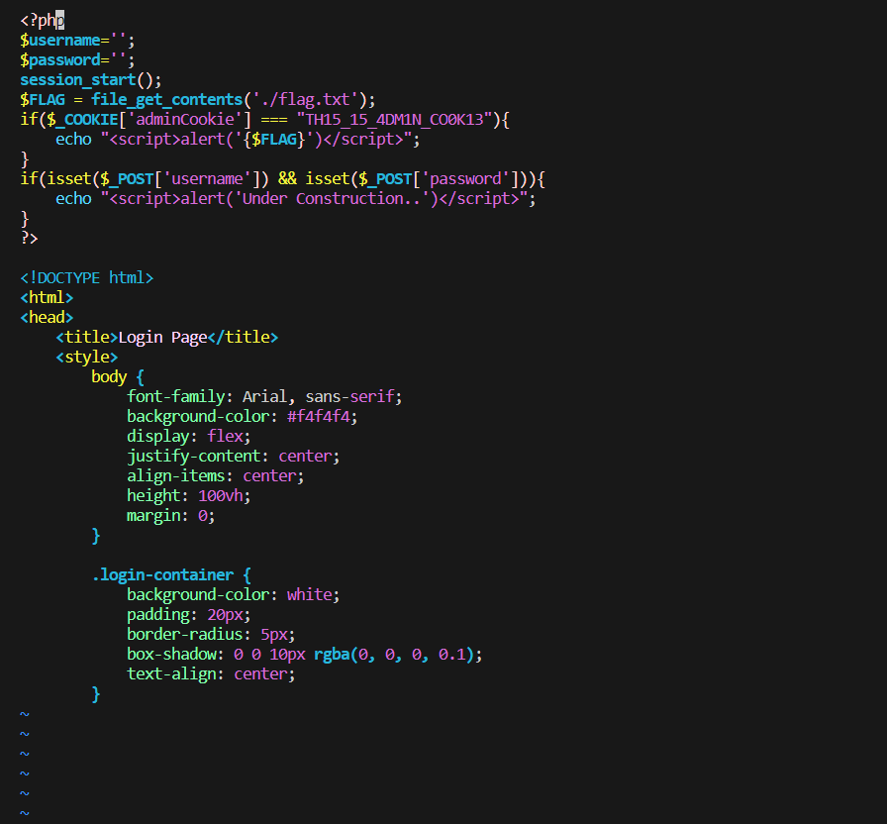Click the $password='' declaration line

point(77,60)
